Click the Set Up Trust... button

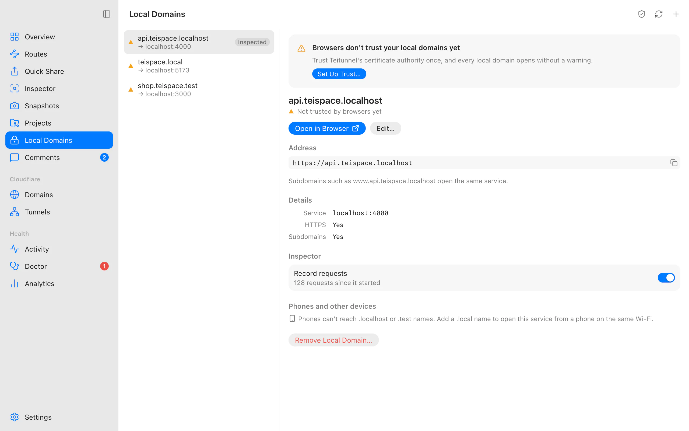[x=339, y=74]
